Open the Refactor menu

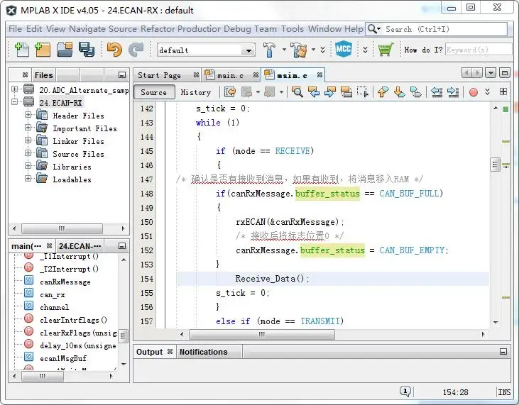(x=158, y=29)
